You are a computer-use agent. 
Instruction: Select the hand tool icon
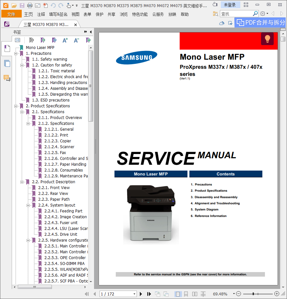(x=69, y=5)
